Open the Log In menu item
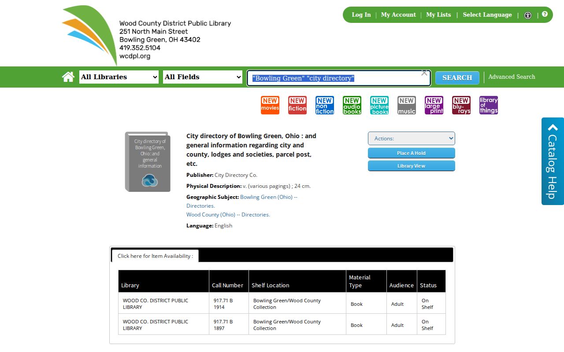The height and width of the screenshot is (352, 564). point(361,15)
